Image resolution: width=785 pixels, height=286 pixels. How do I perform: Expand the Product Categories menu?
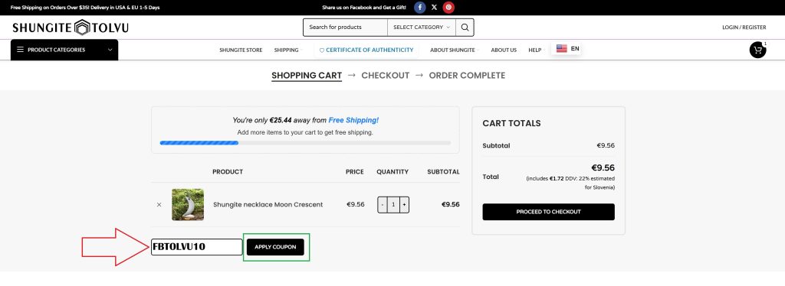(x=64, y=50)
